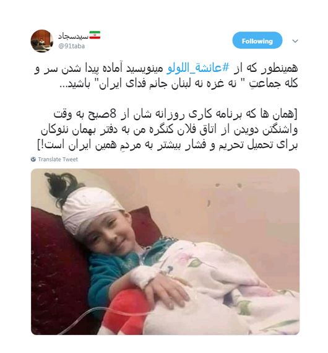Open the profile avatar of سیدسجاد
328x353 pixels.
pyautogui.click(x=41, y=41)
